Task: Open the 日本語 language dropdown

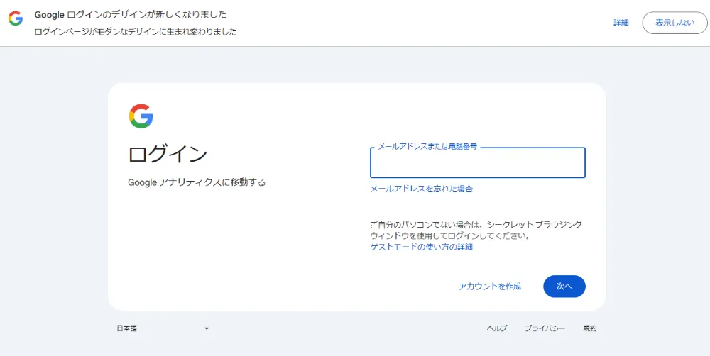Action: (x=163, y=328)
